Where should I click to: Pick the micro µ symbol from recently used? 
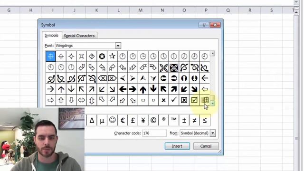102,120
